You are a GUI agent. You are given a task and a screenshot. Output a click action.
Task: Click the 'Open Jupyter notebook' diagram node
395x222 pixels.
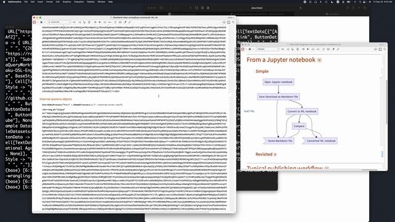(x=278, y=82)
